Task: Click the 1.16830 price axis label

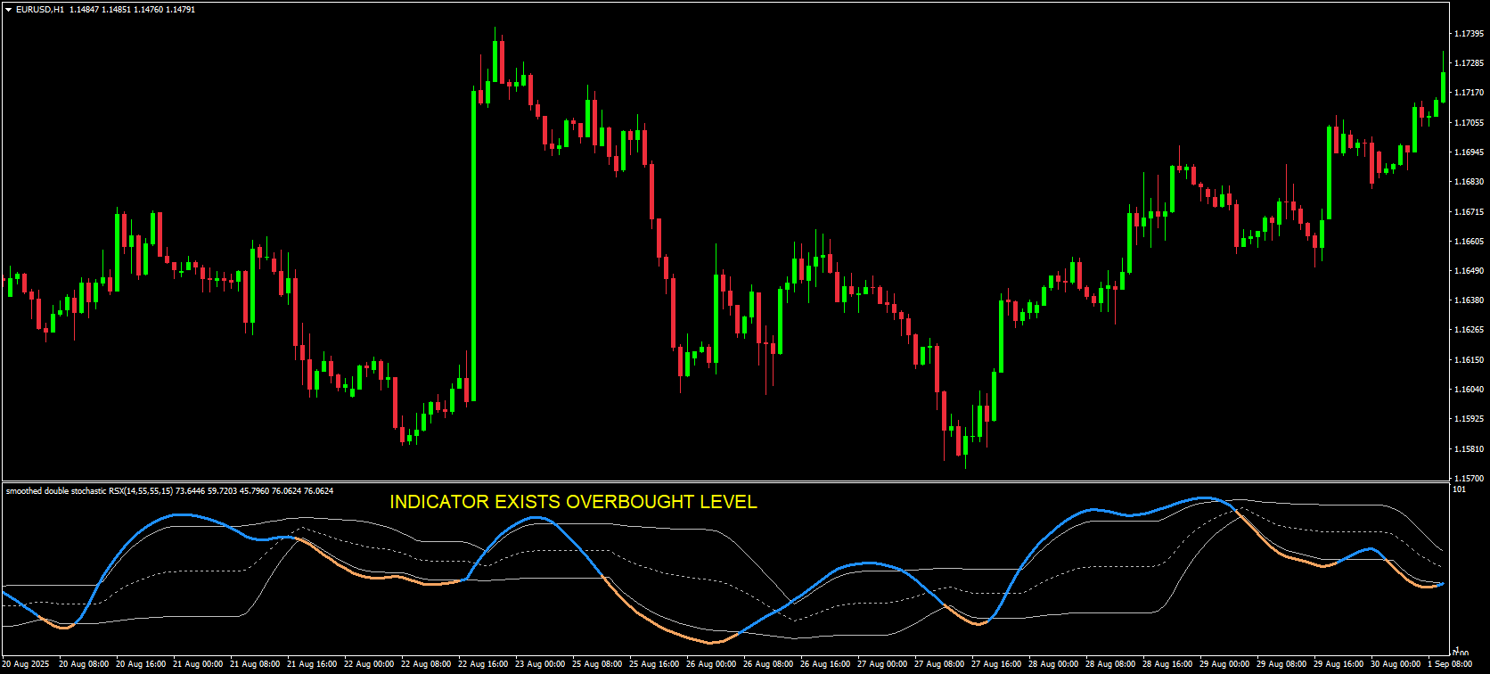Action: (1469, 182)
